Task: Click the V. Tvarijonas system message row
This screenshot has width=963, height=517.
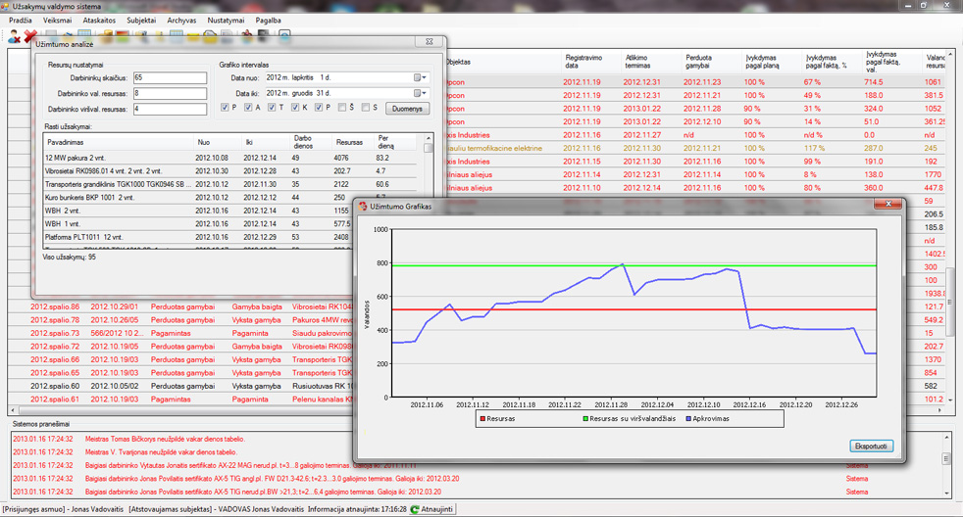Action: coord(476,452)
